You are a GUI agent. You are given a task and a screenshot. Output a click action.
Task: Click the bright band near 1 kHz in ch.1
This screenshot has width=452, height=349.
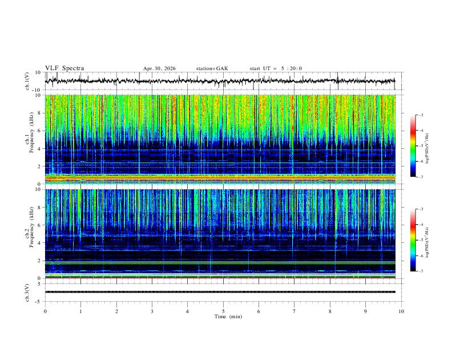coord(220,176)
